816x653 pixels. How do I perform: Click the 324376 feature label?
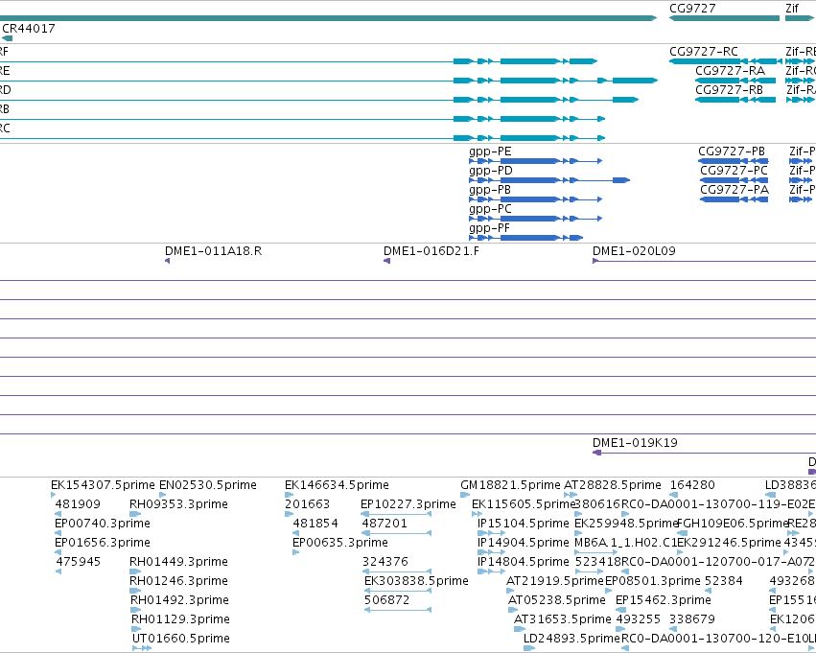385,563
